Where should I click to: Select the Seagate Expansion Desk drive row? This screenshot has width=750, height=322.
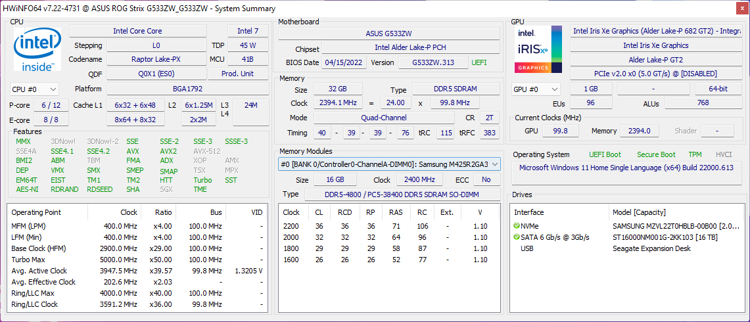(x=651, y=248)
